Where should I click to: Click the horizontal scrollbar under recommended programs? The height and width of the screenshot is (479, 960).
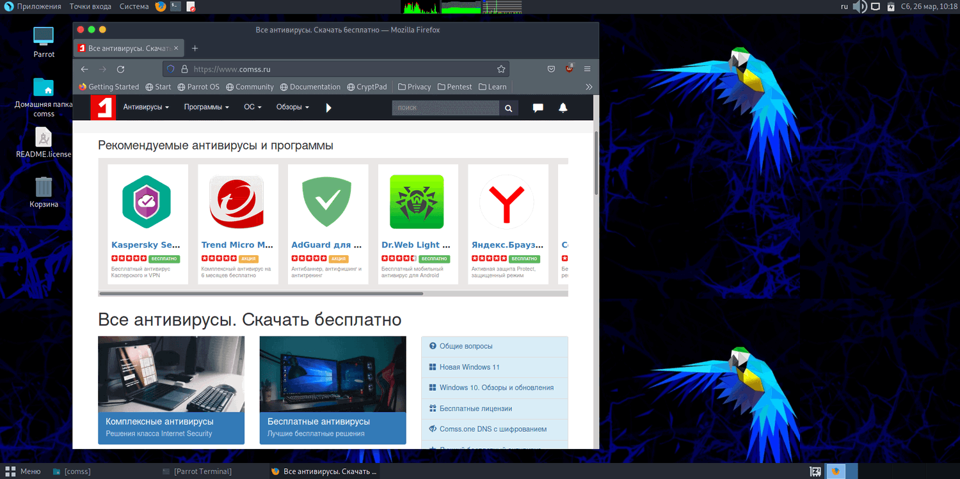coord(260,294)
